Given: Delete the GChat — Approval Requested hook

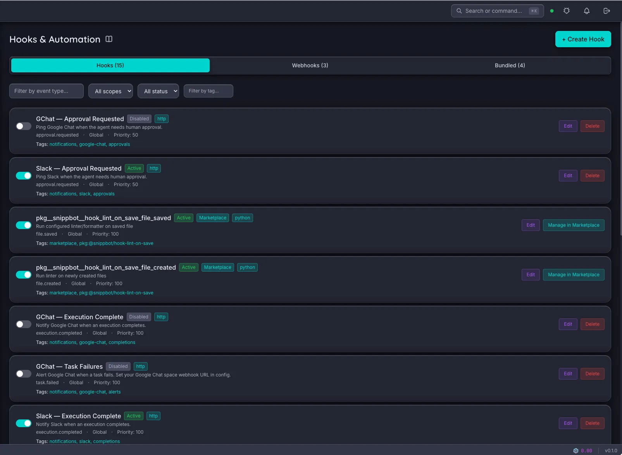Looking at the screenshot, I should (x=593, y=126).
